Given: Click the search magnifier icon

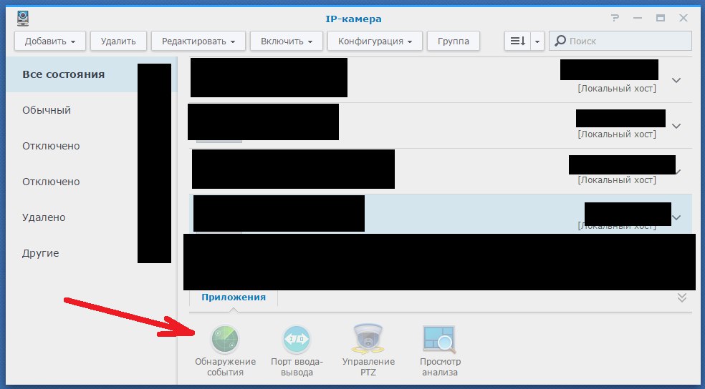Looking at the screenshot, I should [560, 41].
